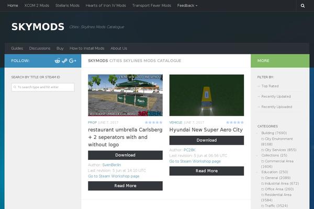Open Stellaris Mods navigation item

click(x=68, y=6)
